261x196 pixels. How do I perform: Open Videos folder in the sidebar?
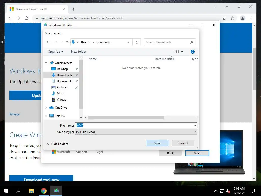[x=61, y=100]
